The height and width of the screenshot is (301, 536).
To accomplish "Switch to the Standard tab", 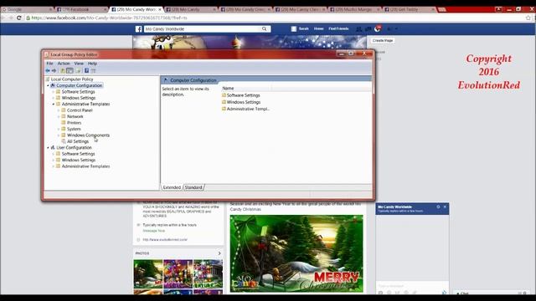I will coord(193,187).
